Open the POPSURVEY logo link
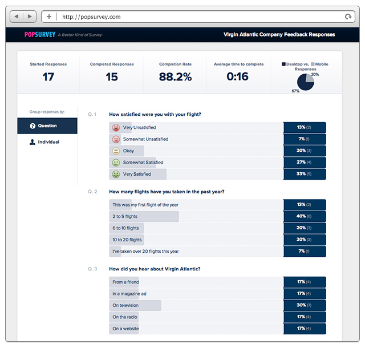The image size is (365, 348). 40,34
